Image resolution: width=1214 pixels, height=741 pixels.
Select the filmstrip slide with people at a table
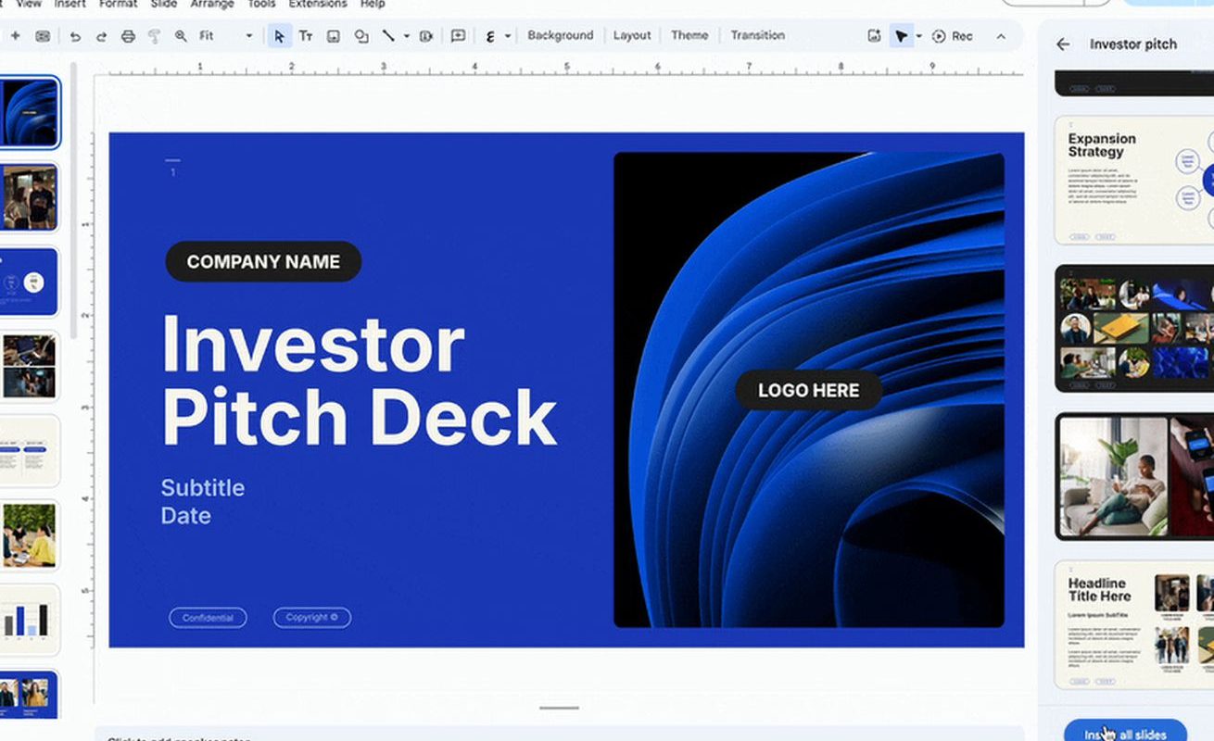click(29, 534)
